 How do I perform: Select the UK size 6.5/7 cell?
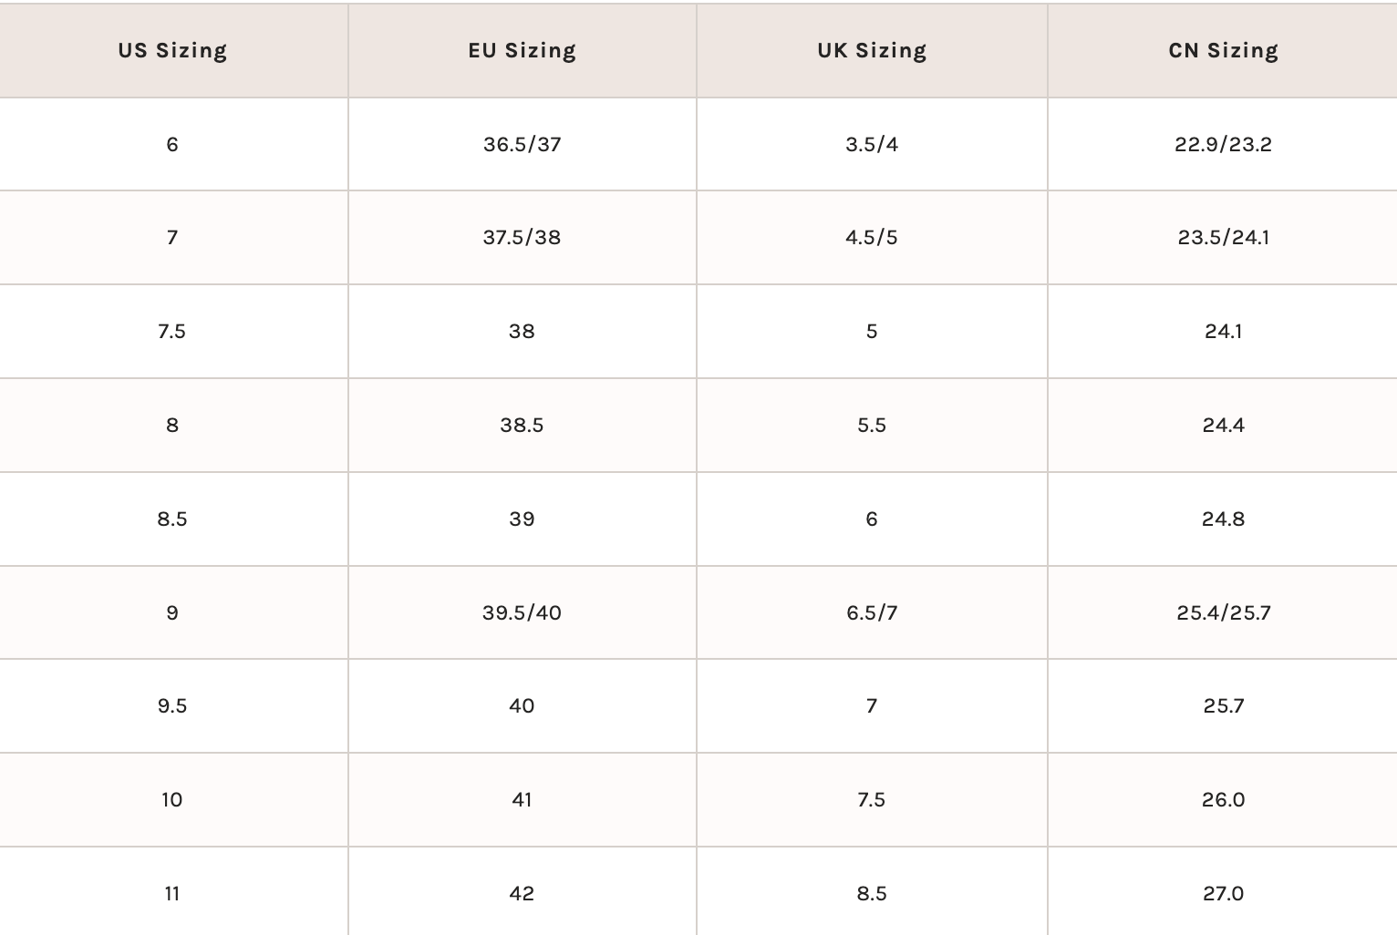click(x=872, y=612)
